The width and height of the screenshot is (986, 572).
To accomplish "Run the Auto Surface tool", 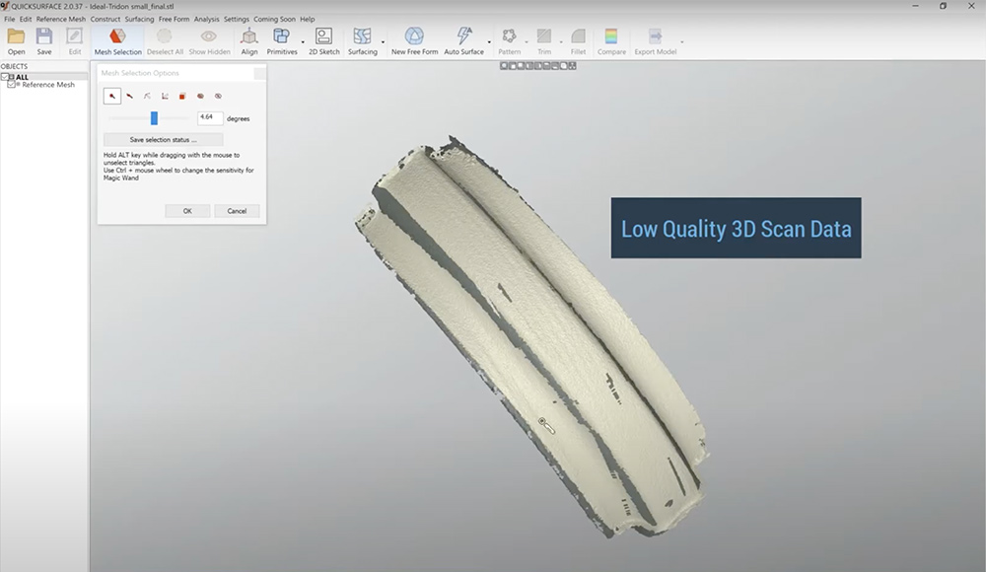I will pos(463,36).
